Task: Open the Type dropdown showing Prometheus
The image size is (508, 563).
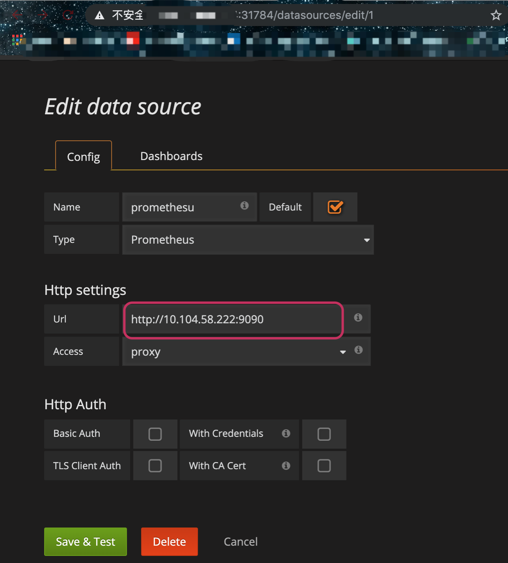Action: click(248, 240)
